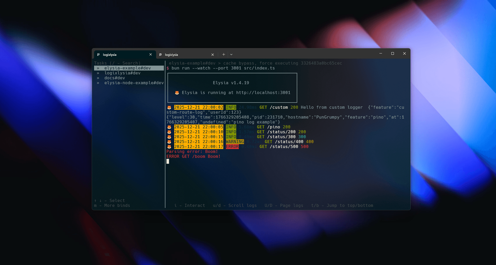
Task: Open a new terminal tab
Action: click(224, 54)
